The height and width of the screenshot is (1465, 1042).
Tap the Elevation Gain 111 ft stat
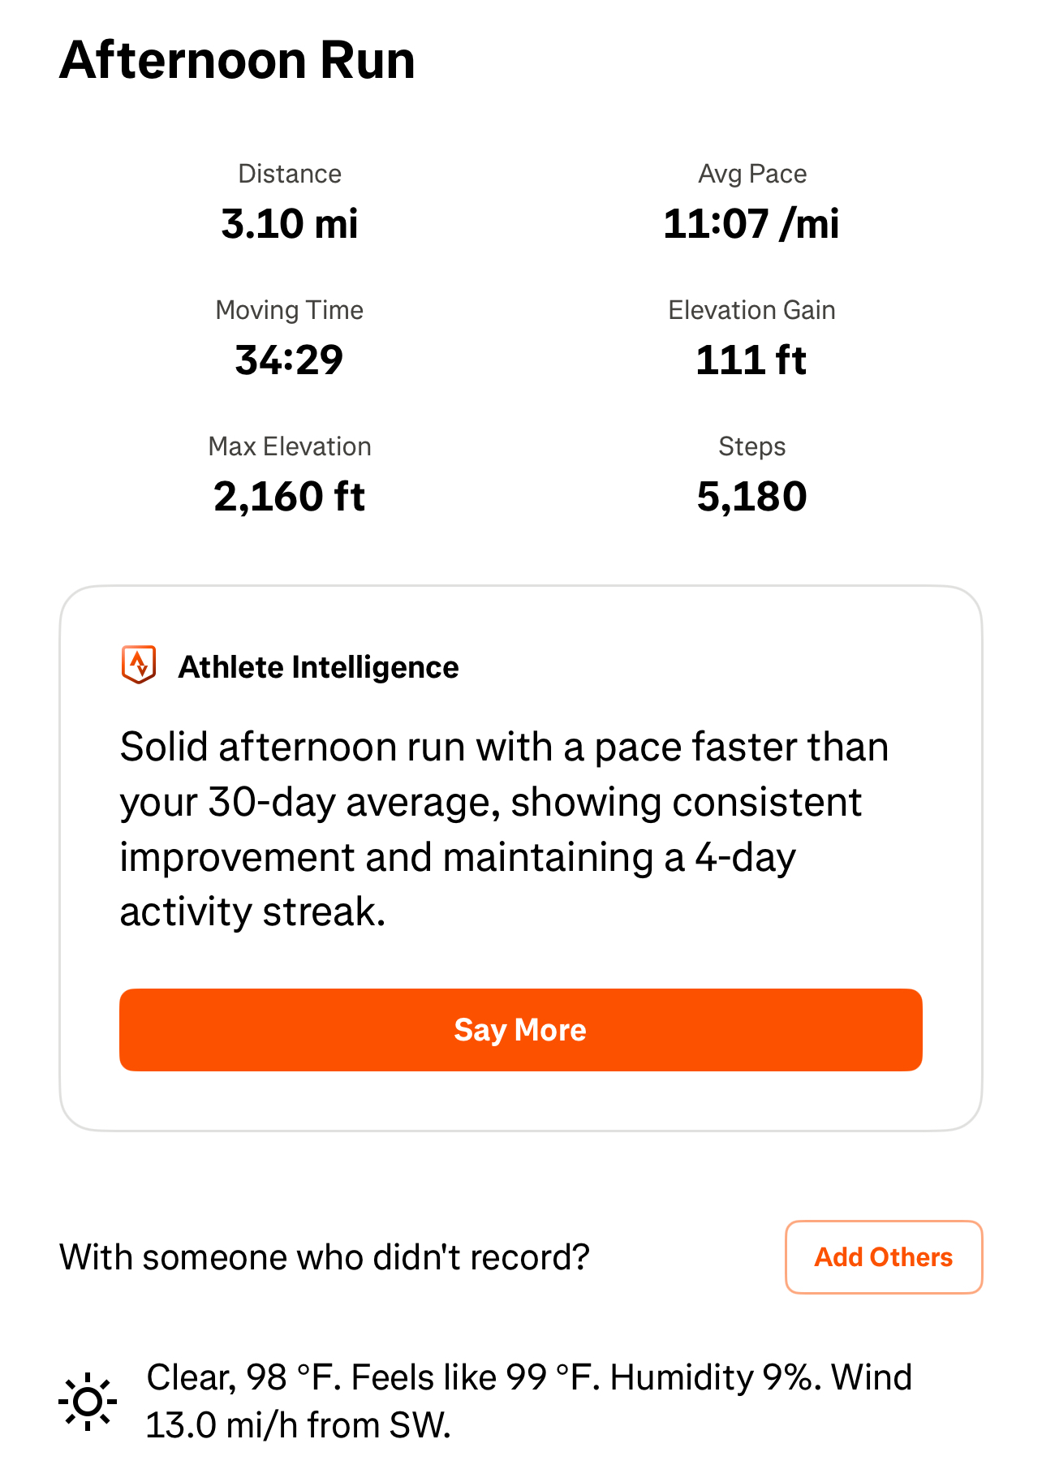coord(751,338)
